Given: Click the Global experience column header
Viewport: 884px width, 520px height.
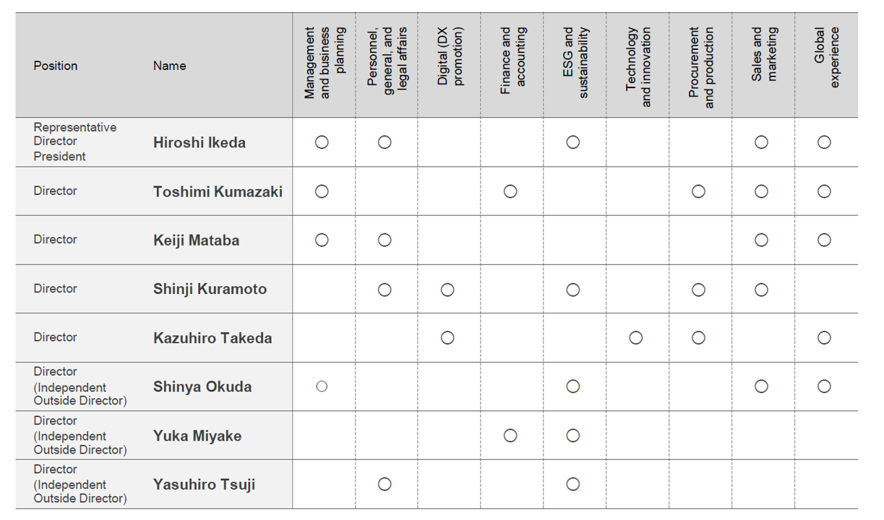Looking at the screenshot, I should point(827,57).
